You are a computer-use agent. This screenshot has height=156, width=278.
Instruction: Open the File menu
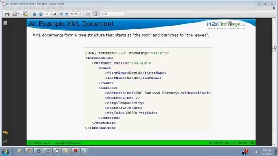(x=5, y=8)
